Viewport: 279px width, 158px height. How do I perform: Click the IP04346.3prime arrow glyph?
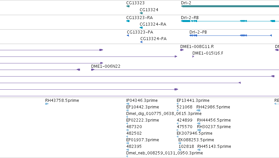[x=128, y=104]
